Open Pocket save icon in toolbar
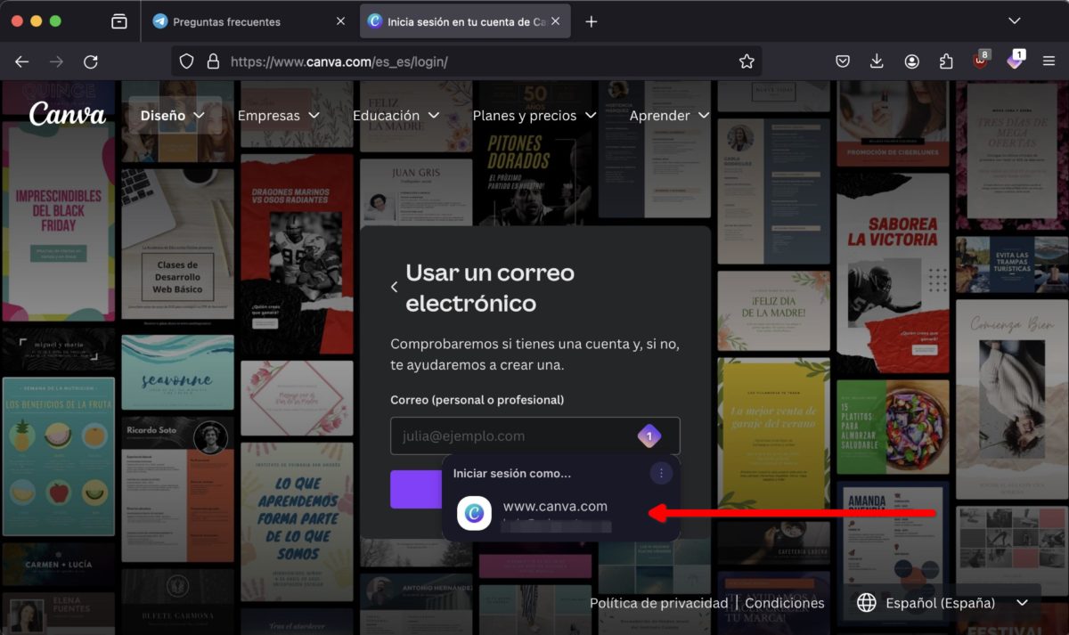This screenshot has height=635, width=1069. (x=843, y=61)
